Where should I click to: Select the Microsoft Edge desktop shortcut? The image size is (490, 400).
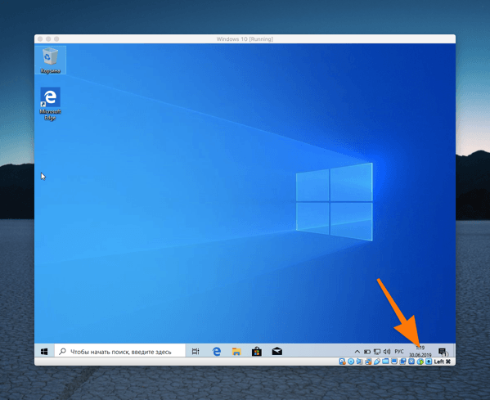click(51, 104)
